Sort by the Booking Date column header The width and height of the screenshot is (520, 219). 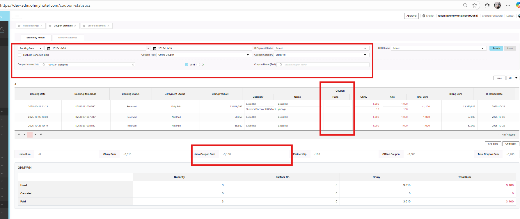pos(38,94)
